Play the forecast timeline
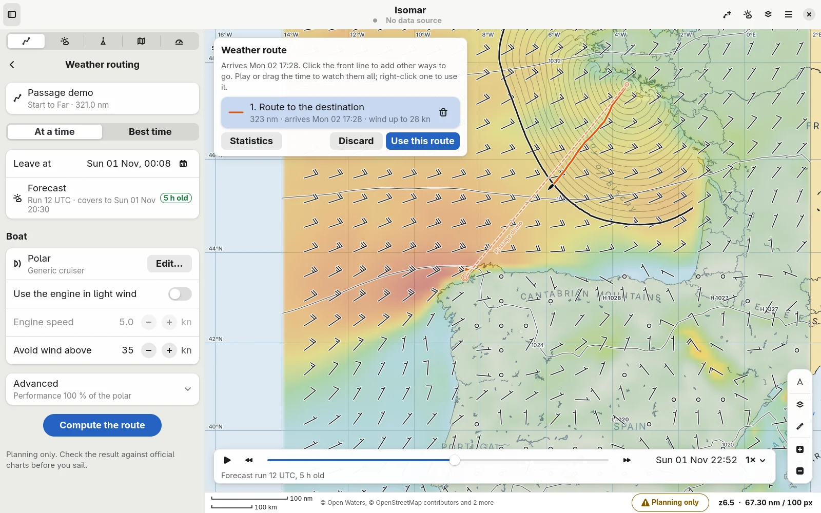This screenshot has height=513, width=821. (x=227, y=460)
